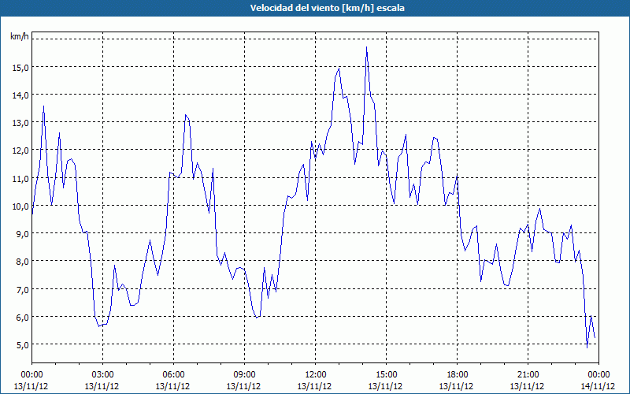Viewport: 630px width, 394px height.
Task: Click the '11,0' y-axis value
Action: pyautogui.click(x=20, y=179)
